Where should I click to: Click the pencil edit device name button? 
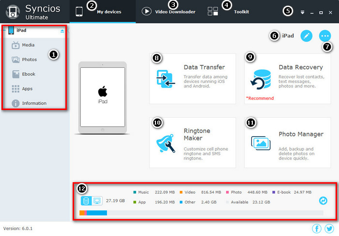[x=307, y=36]
